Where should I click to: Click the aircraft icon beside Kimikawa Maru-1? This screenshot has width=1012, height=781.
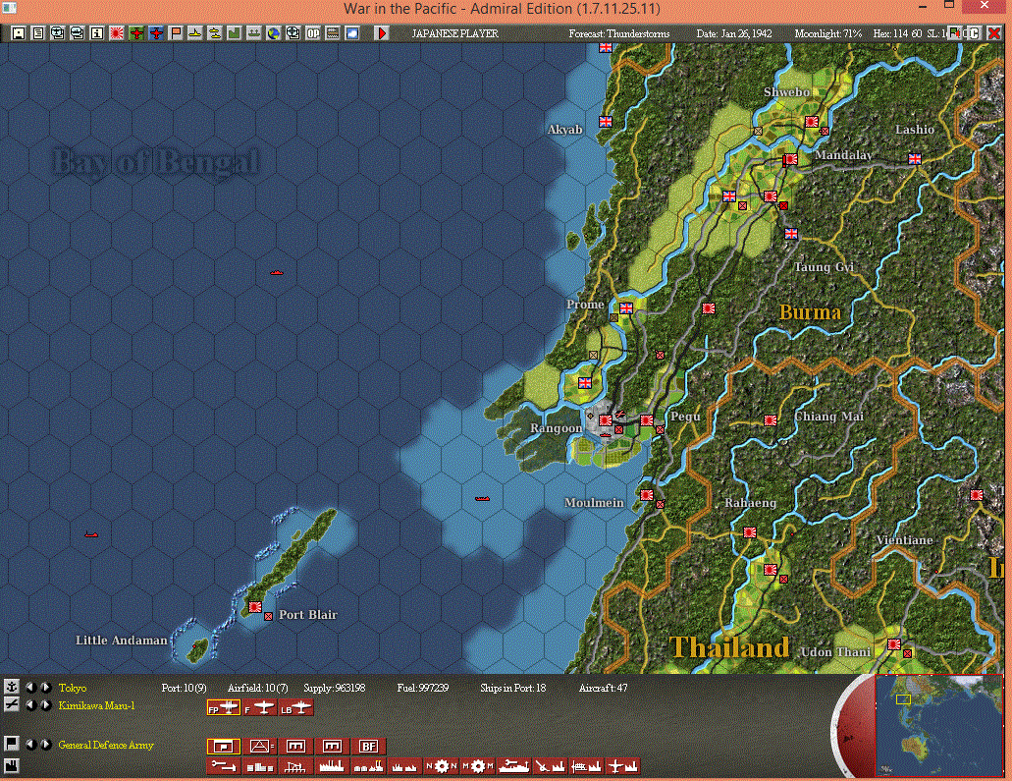11,704
